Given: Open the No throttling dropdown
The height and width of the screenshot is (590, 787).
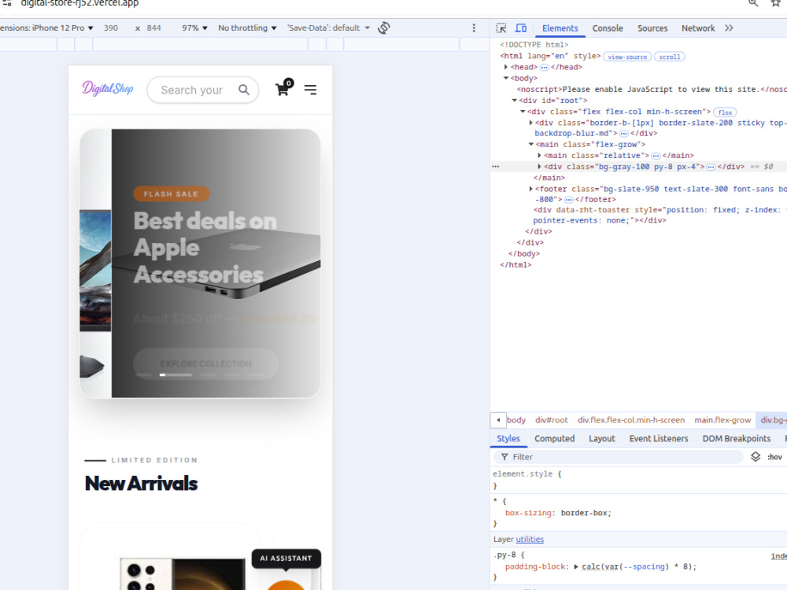Looking at the screenshot, I should coord(247,28).
